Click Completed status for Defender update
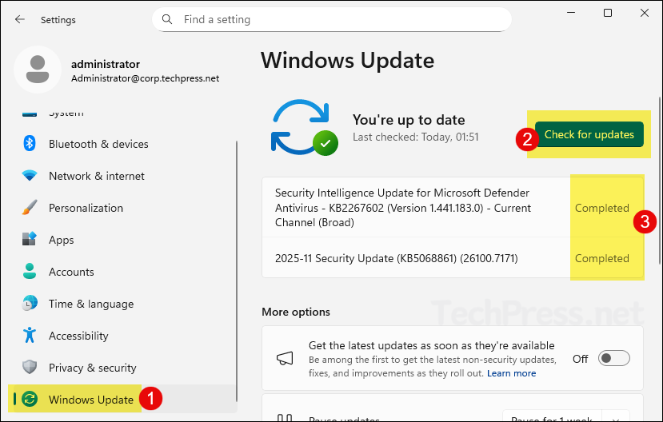663x422 pixels. [x=601, y=208]
